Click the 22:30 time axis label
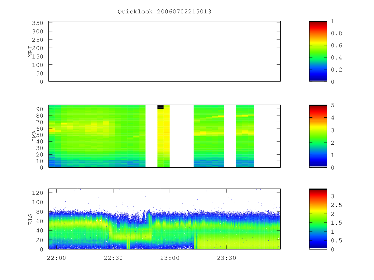 tap(113, 258)
